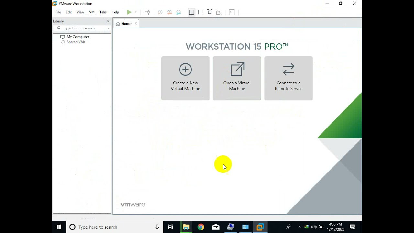The width and height of the screenshot is (414, 233).
Task: Open the Tabs menu
Action: [x=103, y=12]
